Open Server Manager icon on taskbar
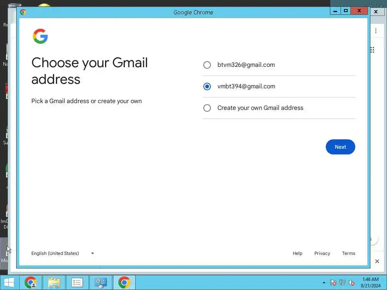 click(x=101, y=282)
